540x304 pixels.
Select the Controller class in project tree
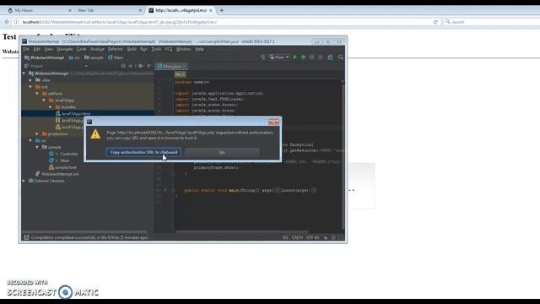(65, 154)
